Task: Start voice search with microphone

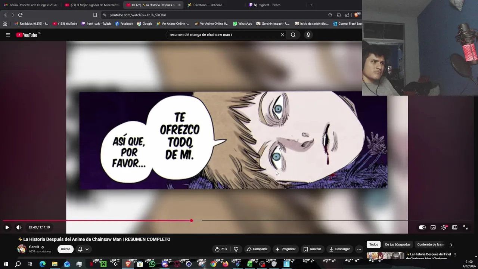Action: point(308,35)
